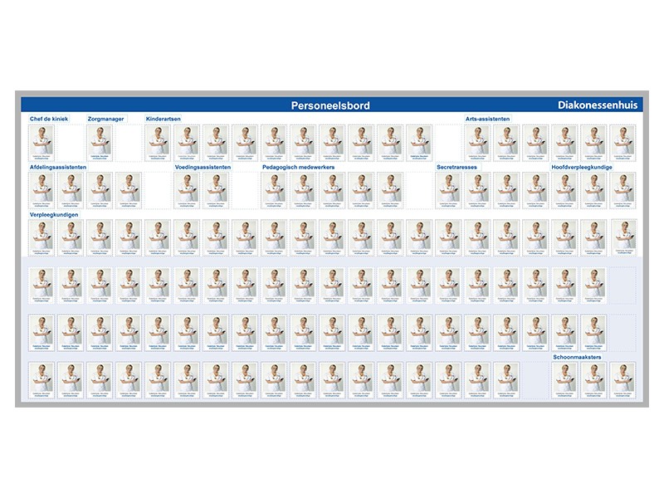Screen dimensions: 664x498
Task: Select the first photo under Kinderartsen
Action: tap(158, 143)
